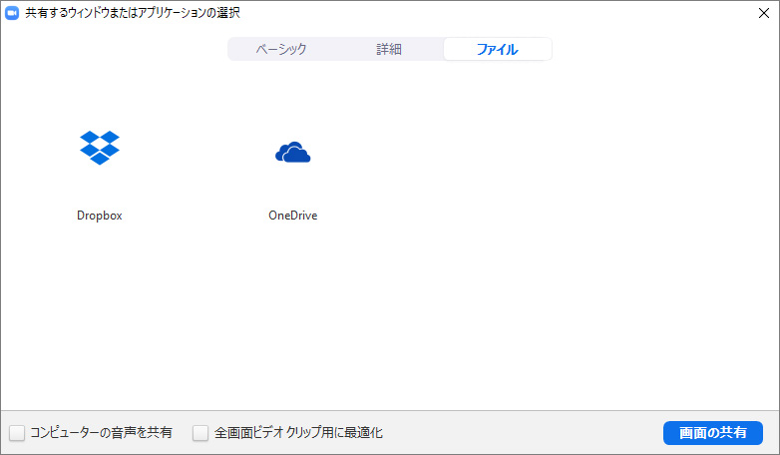Close the share window selection dialog

coord(764,13)
